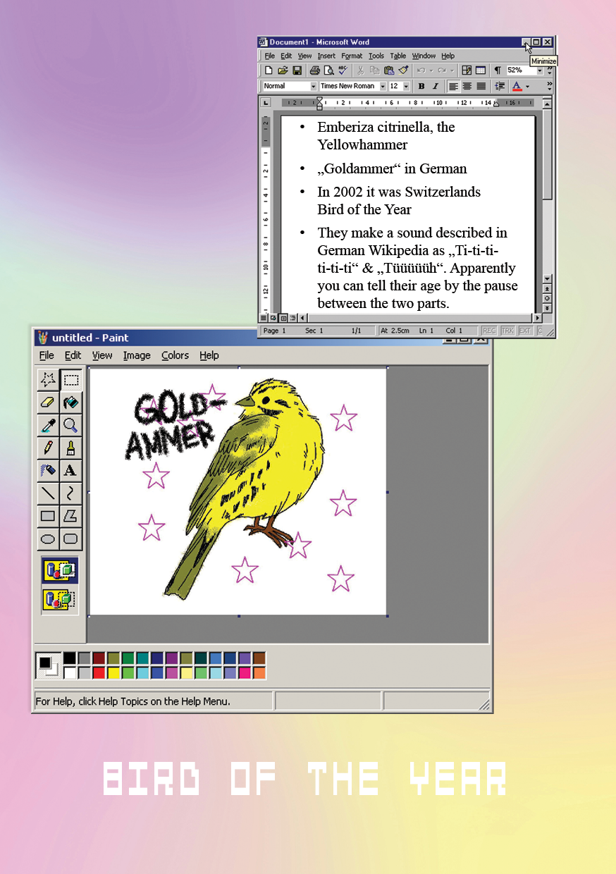616x874 pixels.
Task: Select the rectangular Select tool in Paint
Action: click(70, 380)
